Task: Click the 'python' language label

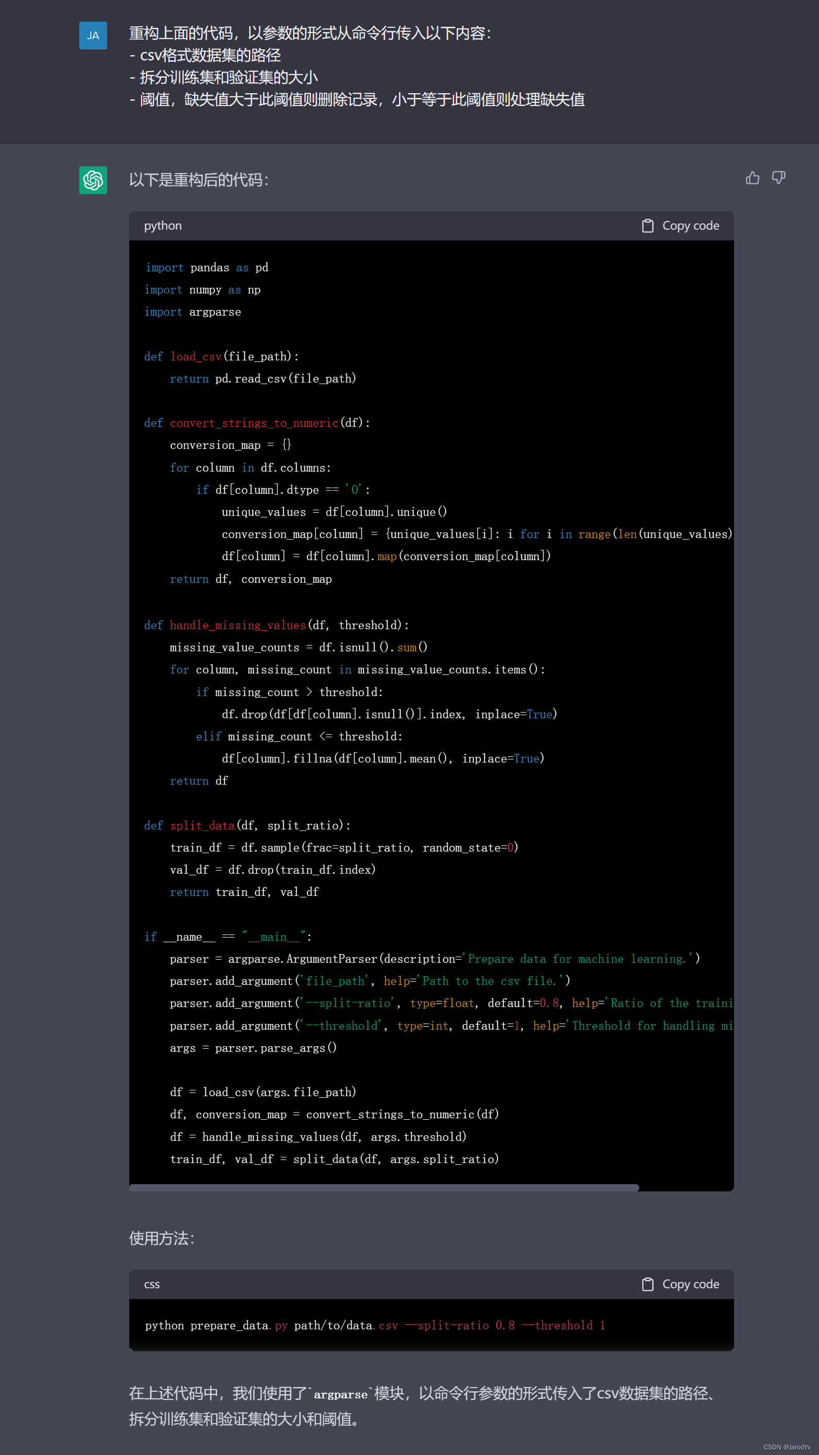Action: tap(163, 226)
